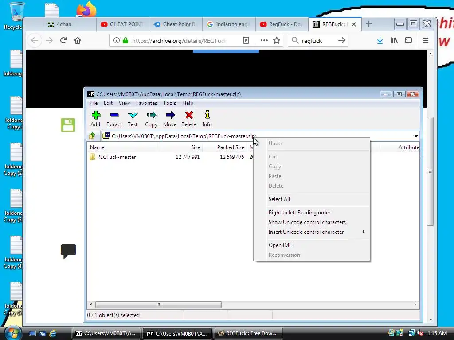Screen dimensions: 454x340
Task: Click Show Desktop quick launch icon
Action: point(32,333)
